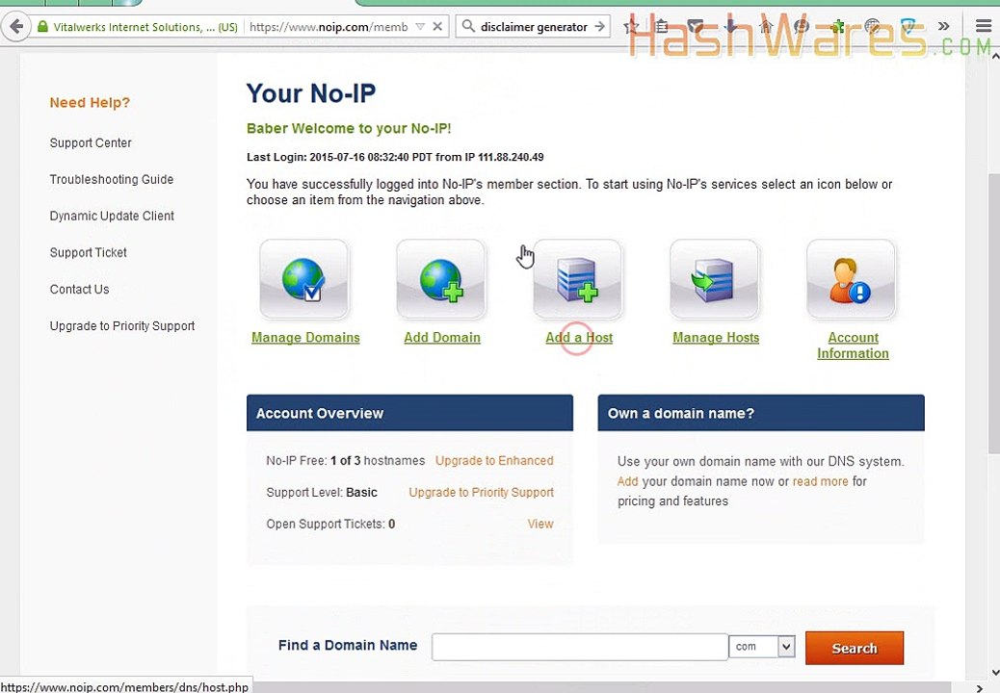The height and width of the screenshot is (693, 1000).
Task: Click Upgrade to Priority Support in Account Overview
Action: click(x=482, y=493)
